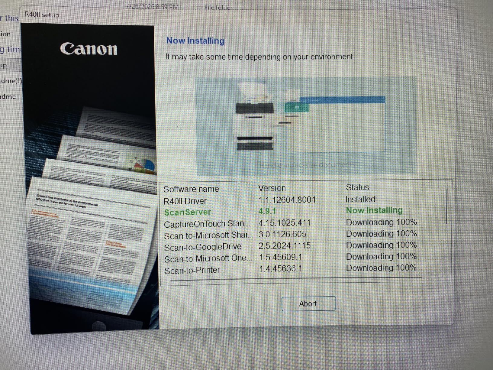Select the ScanServer software name
493x370 pixels.
[187, 212]
